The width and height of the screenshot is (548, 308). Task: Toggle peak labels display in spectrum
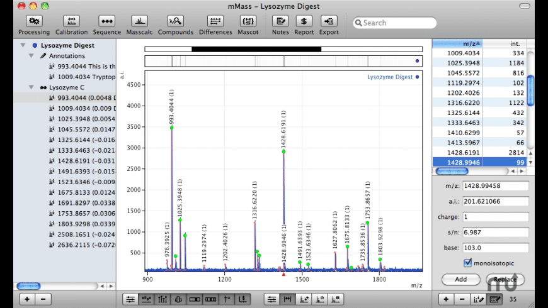click(x=146, y=299)
